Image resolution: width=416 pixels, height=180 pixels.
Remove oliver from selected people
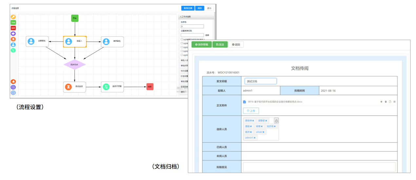(x=263, y=132)
